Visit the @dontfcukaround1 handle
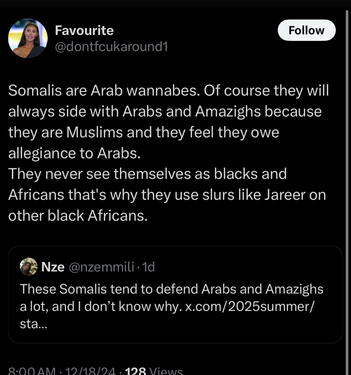Screen dimensions: 351x375 111,47
